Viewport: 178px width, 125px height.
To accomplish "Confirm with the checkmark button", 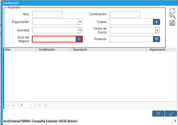I will [x=171, y=114].
